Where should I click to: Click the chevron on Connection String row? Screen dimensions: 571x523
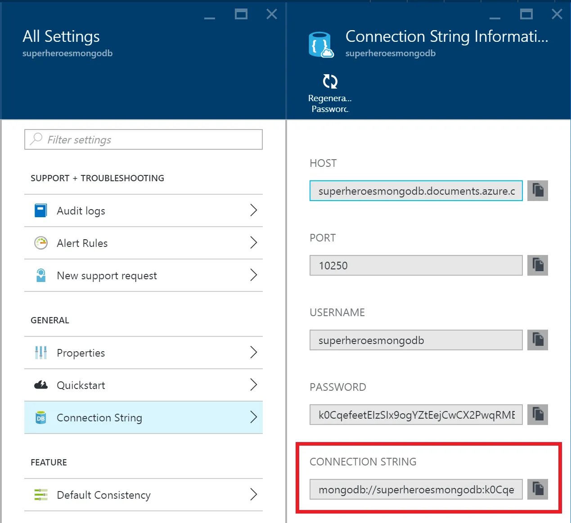254,417
